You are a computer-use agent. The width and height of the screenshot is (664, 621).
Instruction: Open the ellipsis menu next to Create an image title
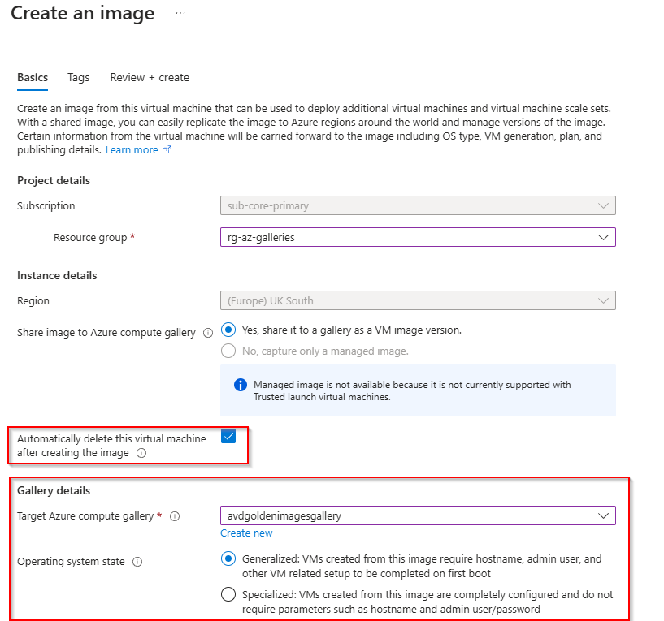tap(180, 13)
